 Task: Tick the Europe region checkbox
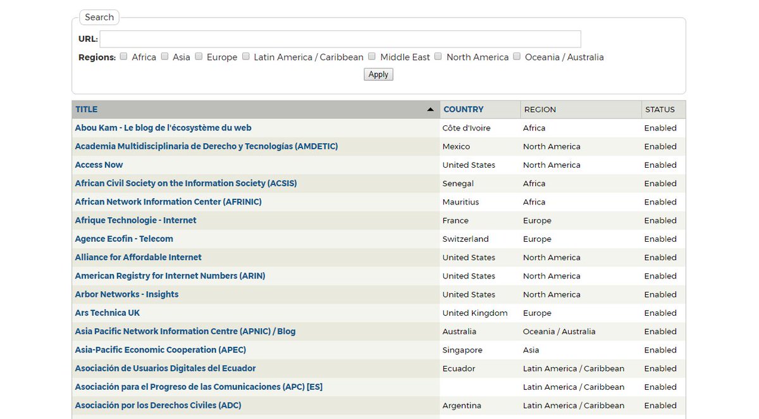199,56
